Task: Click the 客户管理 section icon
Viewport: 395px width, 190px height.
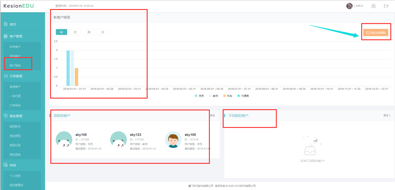Action: point(5,36)
